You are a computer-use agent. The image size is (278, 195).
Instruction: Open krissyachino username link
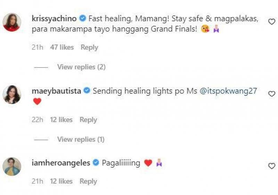54,18
